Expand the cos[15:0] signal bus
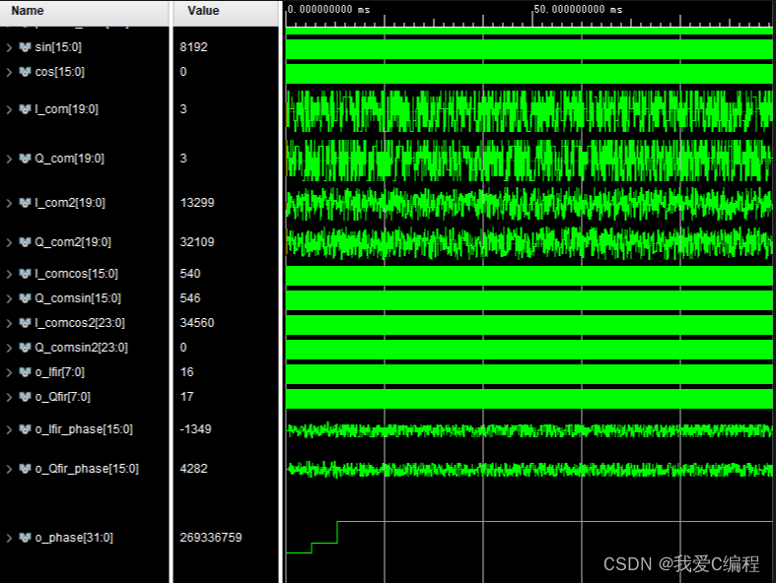 pyautogui.click(x=9, y=72)
